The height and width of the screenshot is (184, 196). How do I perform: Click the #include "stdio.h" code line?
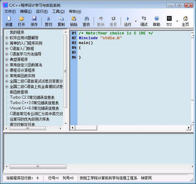(100, 38)
